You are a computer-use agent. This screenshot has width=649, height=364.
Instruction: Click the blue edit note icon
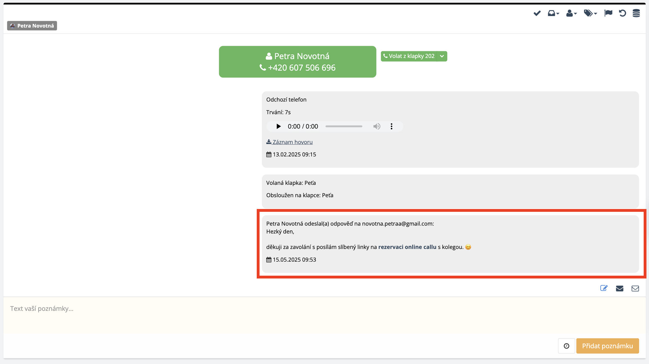tap(604, 288)
